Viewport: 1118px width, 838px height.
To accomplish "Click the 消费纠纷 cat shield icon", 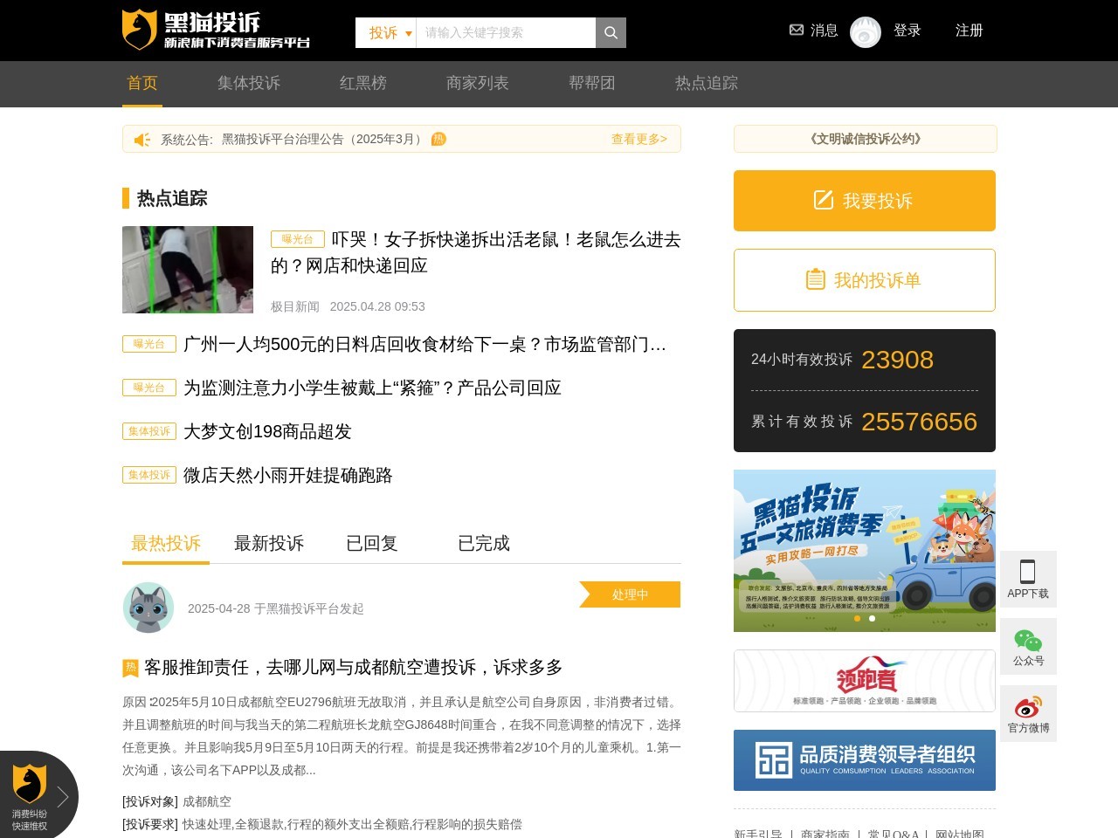I will tap(30, 784).
